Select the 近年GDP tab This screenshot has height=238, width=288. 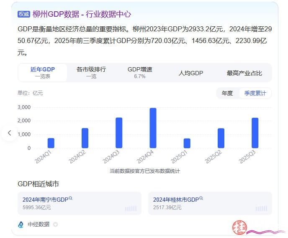coord(43,73)
